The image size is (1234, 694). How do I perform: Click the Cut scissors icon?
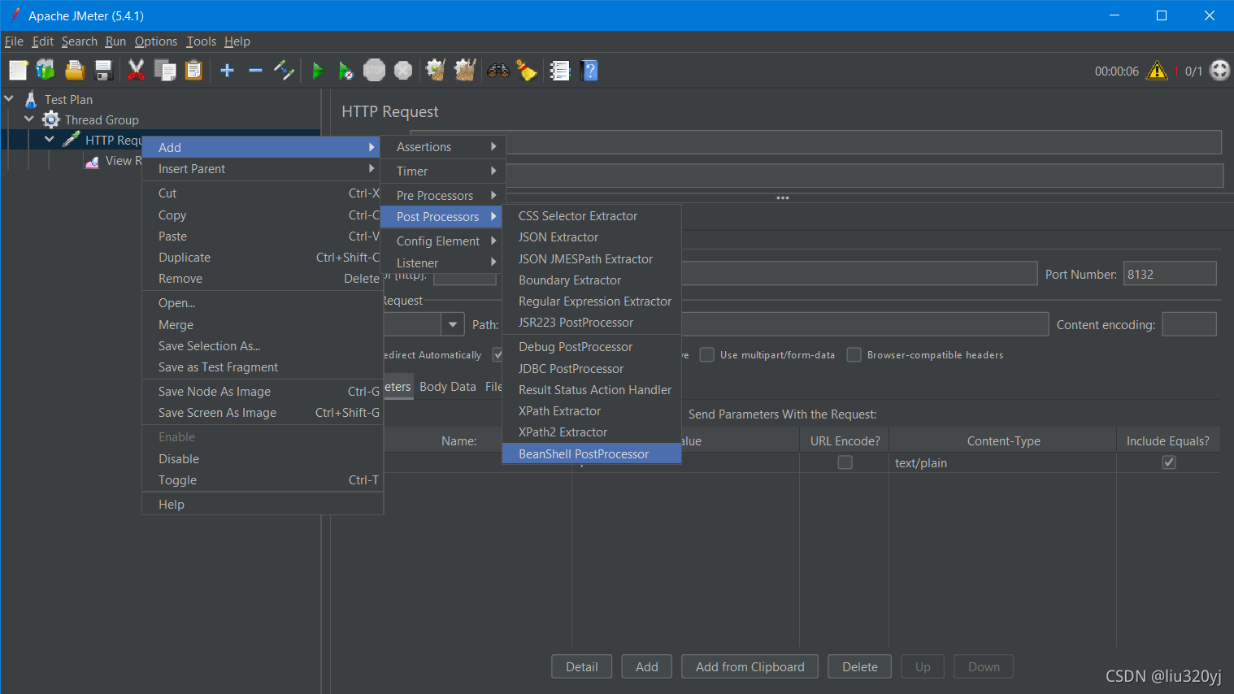[136, 71]
